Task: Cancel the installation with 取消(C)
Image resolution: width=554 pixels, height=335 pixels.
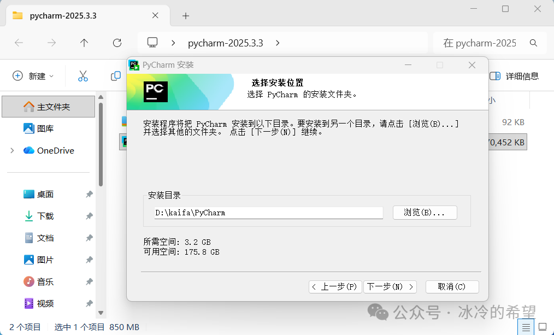Action: pyautogui.click(x=451, y=287)
